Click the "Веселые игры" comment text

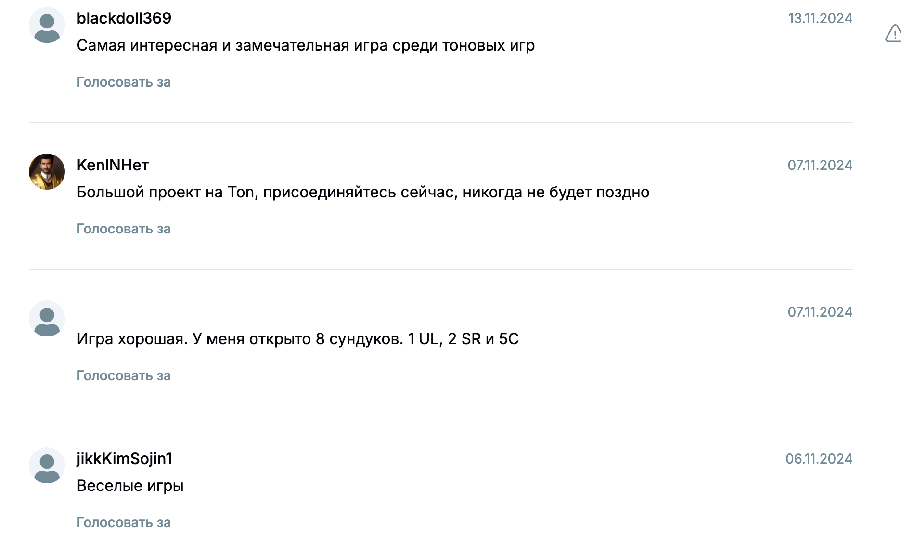(x=130, y=486)
